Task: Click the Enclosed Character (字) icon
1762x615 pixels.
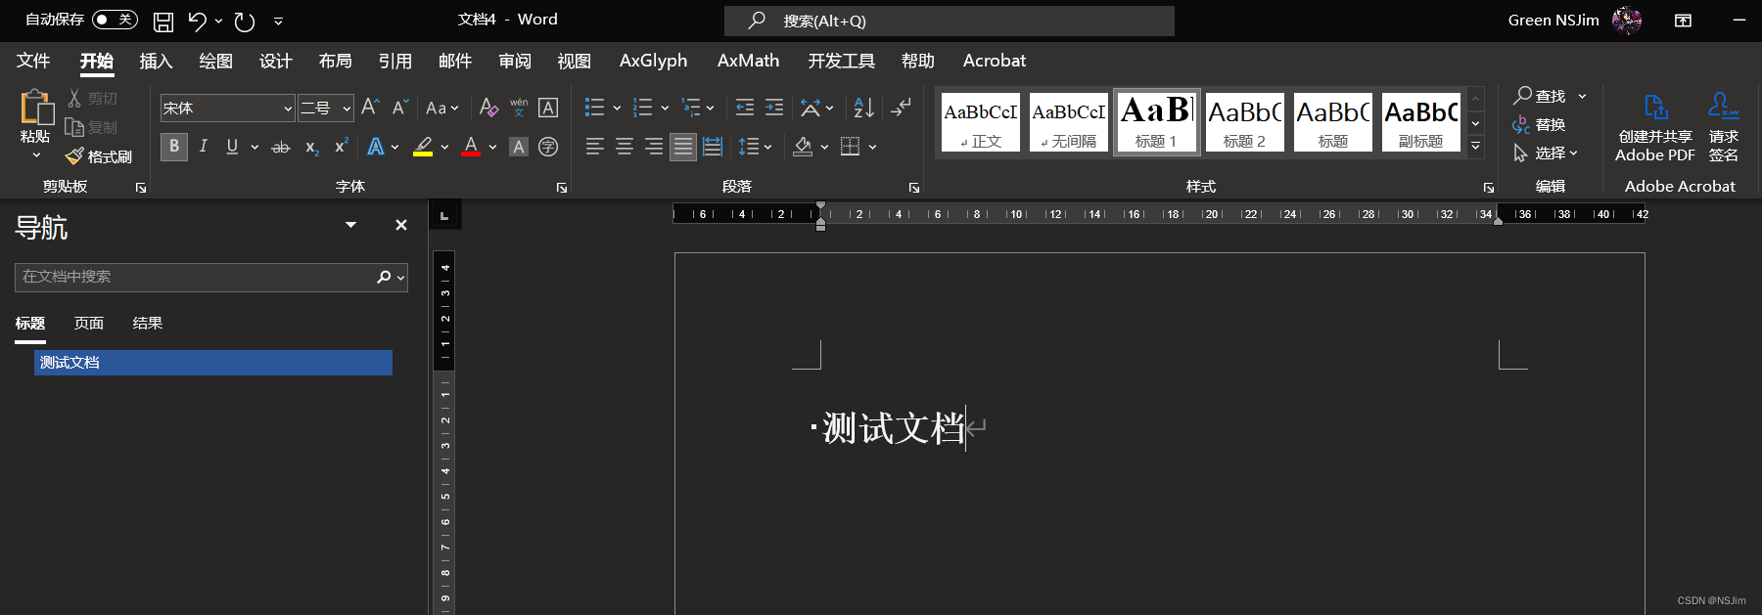Action: coord(548,147)
